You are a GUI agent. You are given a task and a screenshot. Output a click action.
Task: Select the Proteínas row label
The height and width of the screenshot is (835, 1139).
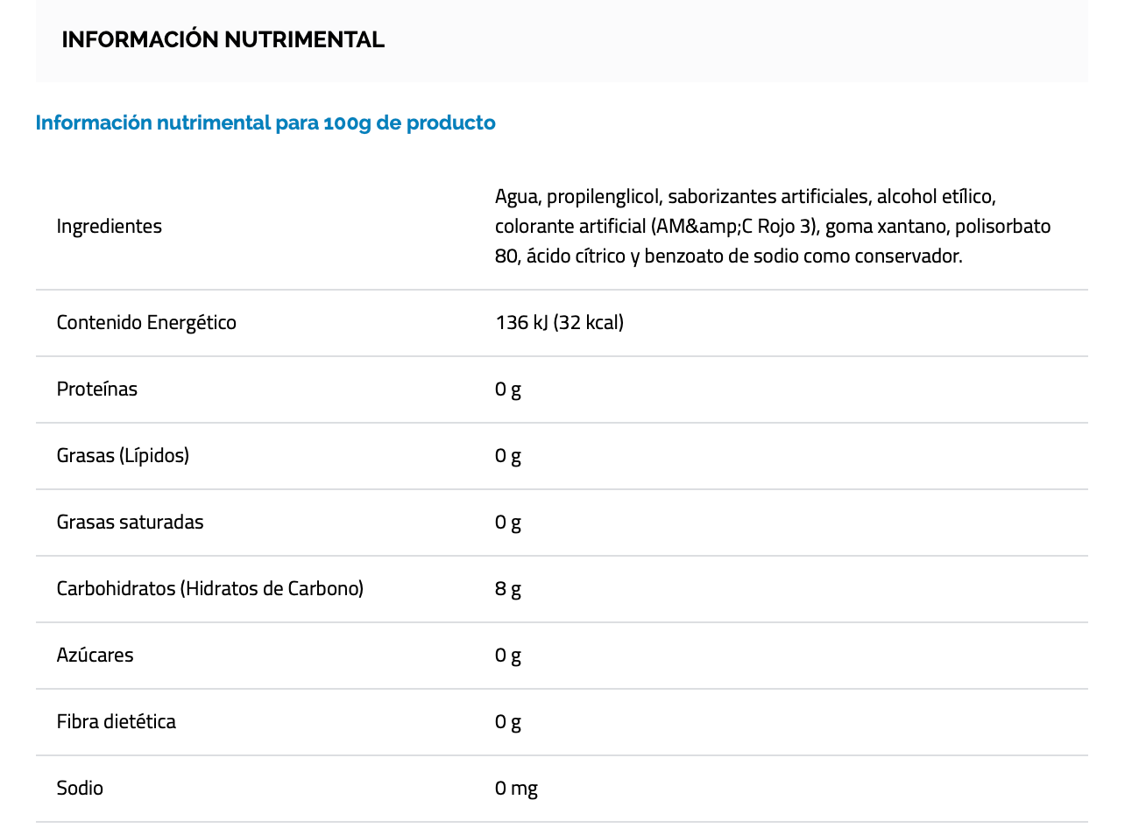tap(97, 389)
